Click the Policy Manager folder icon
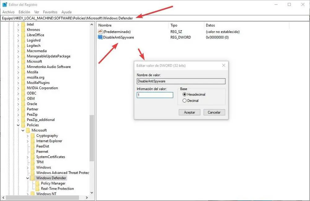This screenshot has width=310, height=201. pyautogui.click(x=38, y=183)
